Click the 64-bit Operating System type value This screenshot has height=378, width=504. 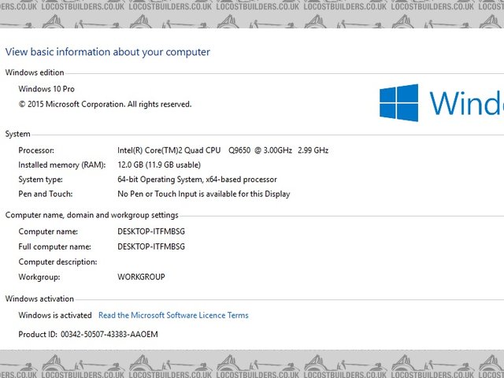[197, 180]
